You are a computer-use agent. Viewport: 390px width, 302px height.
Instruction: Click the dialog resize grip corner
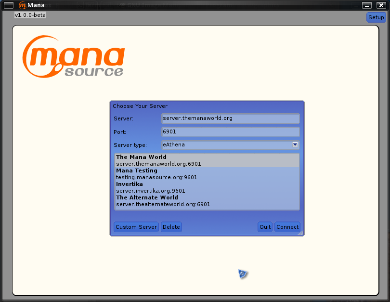click(x=301, y=233)
